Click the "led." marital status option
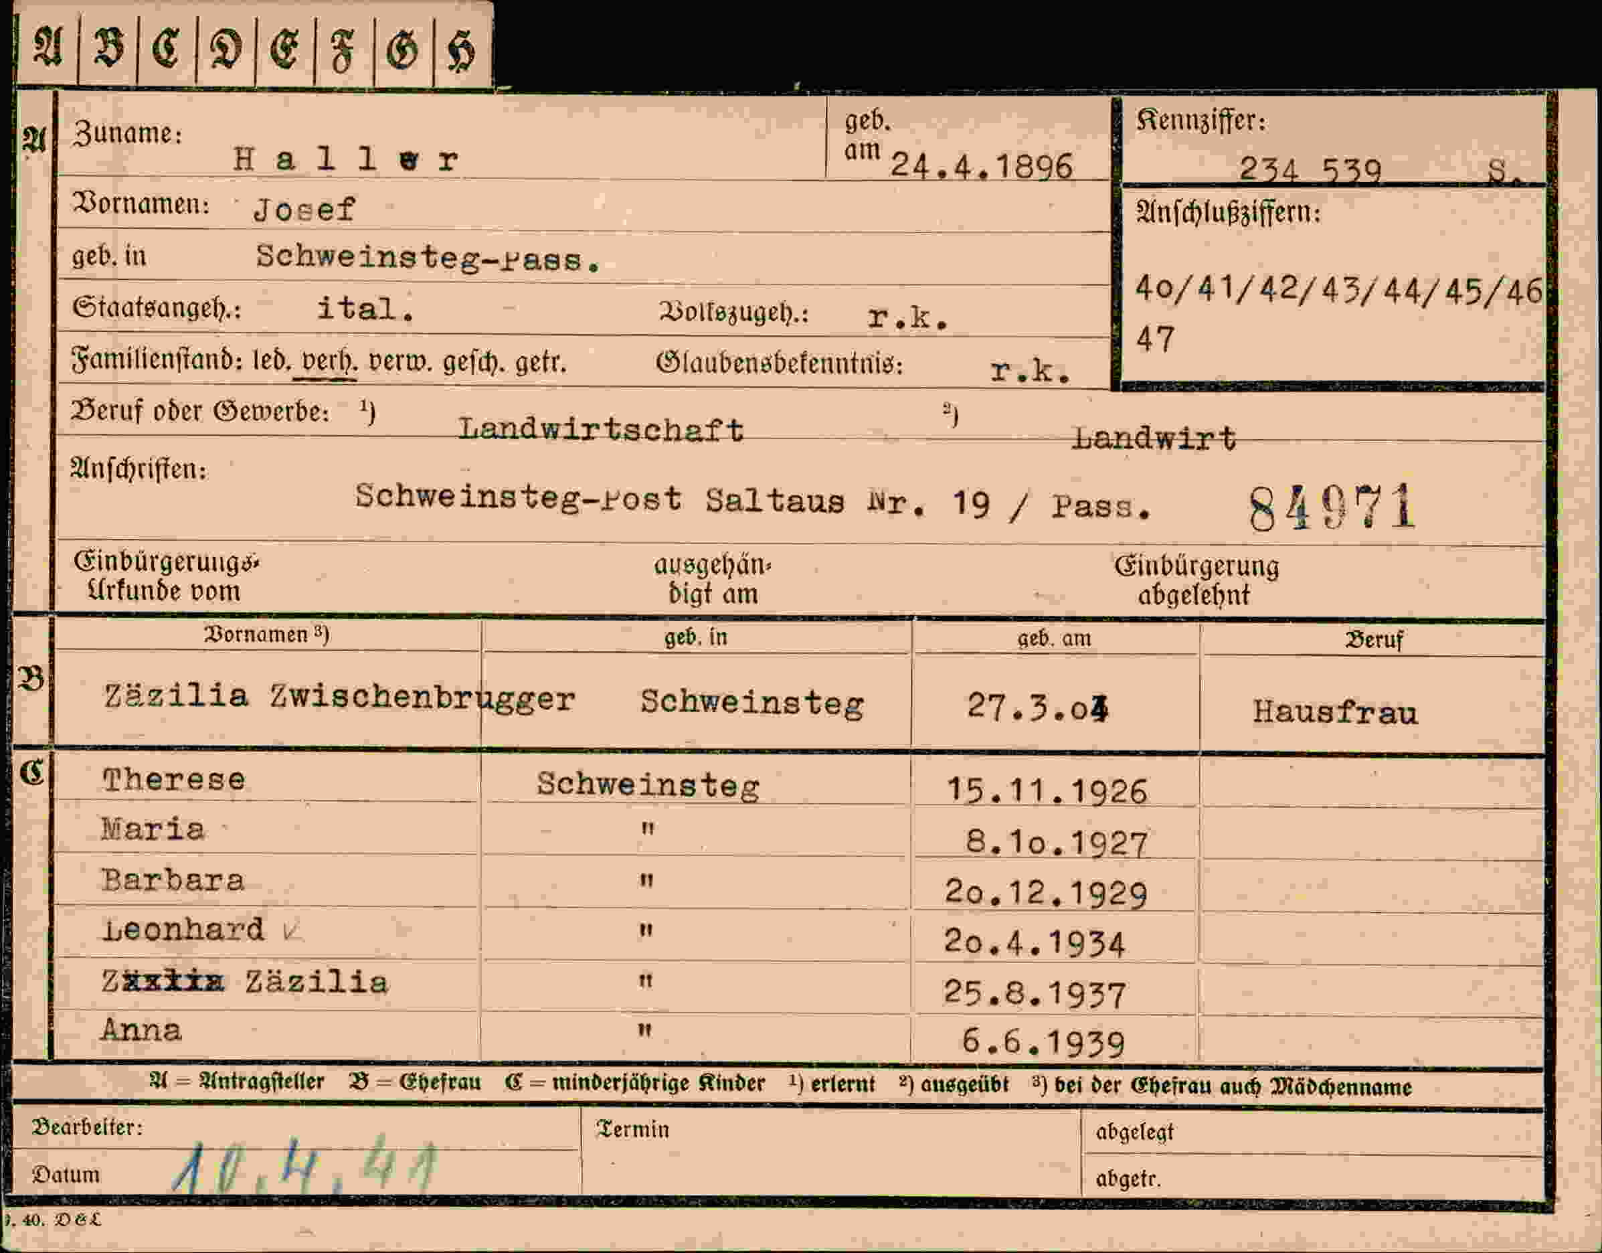 click(272, 361)
